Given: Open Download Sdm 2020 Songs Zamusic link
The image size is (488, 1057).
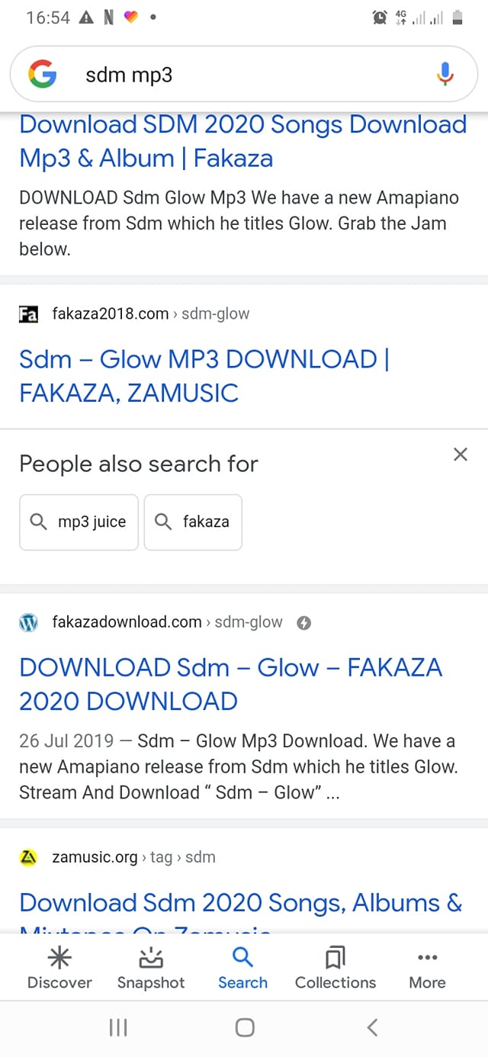Looking at the screenshot, I should [x=241, y=911].
